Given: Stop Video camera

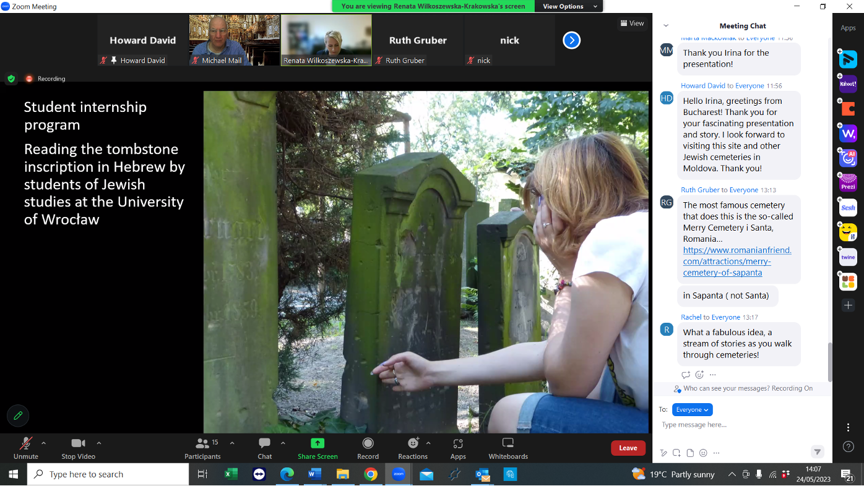Looking at the screenshot, I should tap(78, 448).
